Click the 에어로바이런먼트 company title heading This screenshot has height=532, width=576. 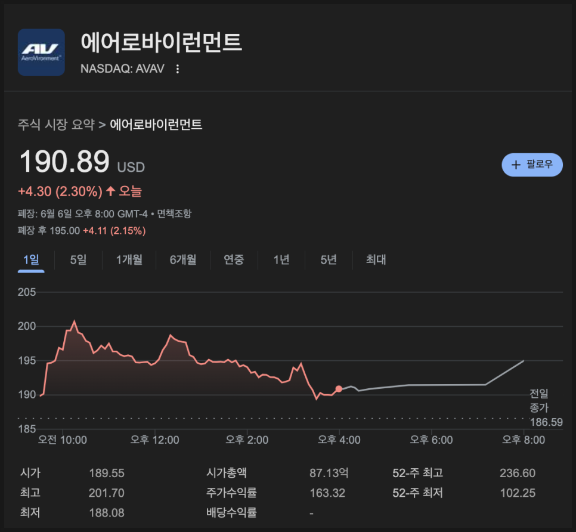pyautogui.click(x=161, y=42)
